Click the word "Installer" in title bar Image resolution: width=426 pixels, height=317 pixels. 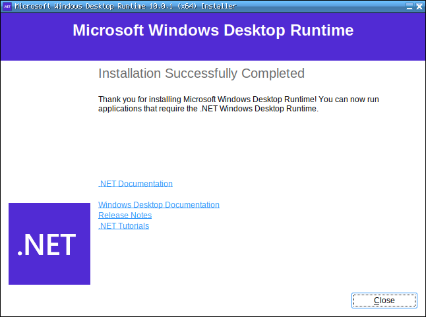pos(219,6)
